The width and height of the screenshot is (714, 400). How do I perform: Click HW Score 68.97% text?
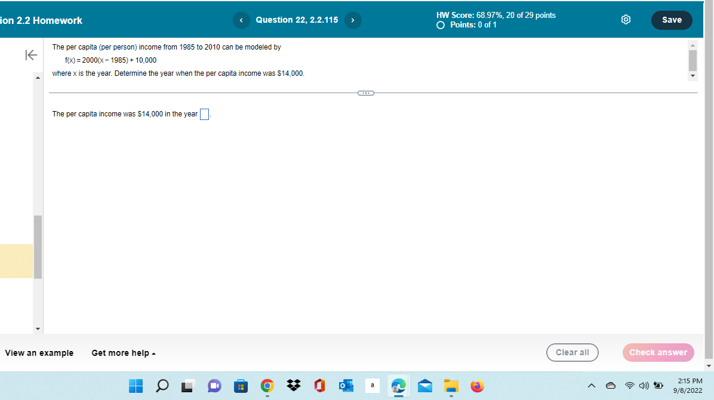(x=496, y=15)
